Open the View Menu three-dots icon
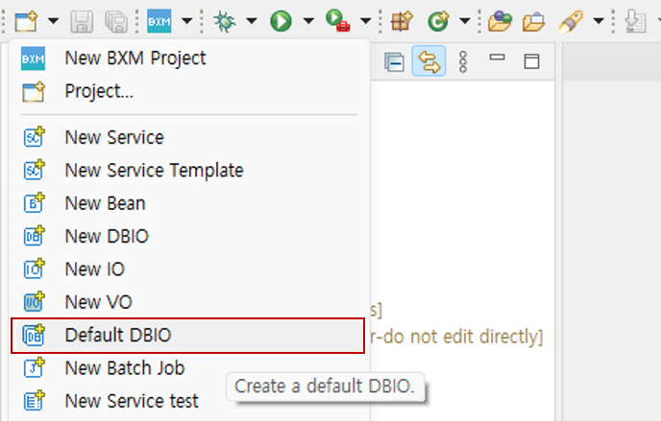The width and height of the screenshot is (661, 421). point(463,62)
